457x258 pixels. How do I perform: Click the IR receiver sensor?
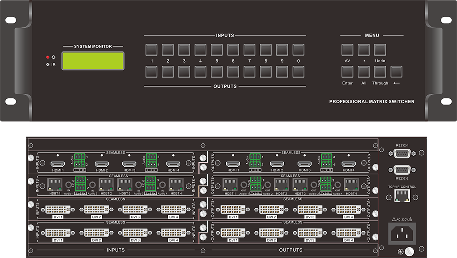tap(47, 64)
